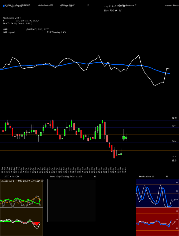The height and width of the screenshot is (236, 179).
Task: Click the peak of the white price line
Action: pyautogui.click(x=139, y=55)
